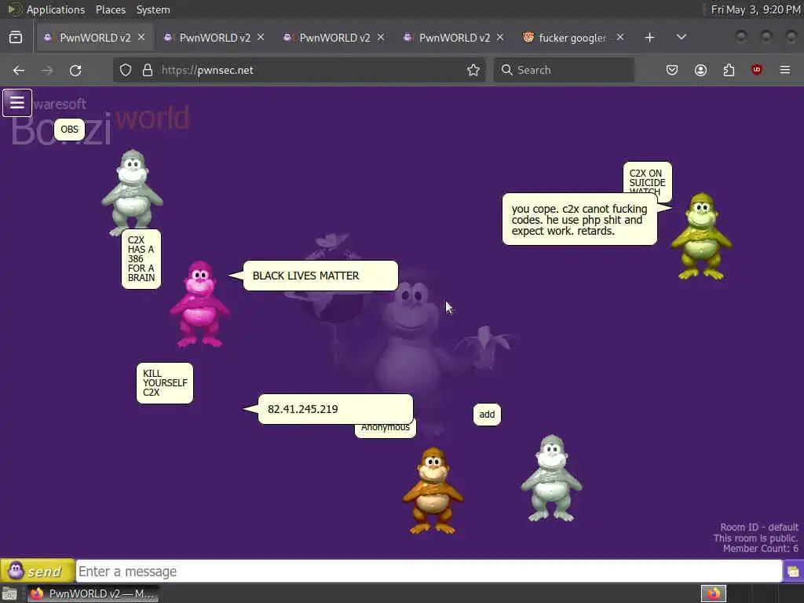Select the PwnWORLD v2 taskbar window button

[93, 594]
